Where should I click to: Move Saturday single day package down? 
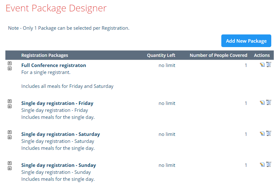tap(9, 137)
